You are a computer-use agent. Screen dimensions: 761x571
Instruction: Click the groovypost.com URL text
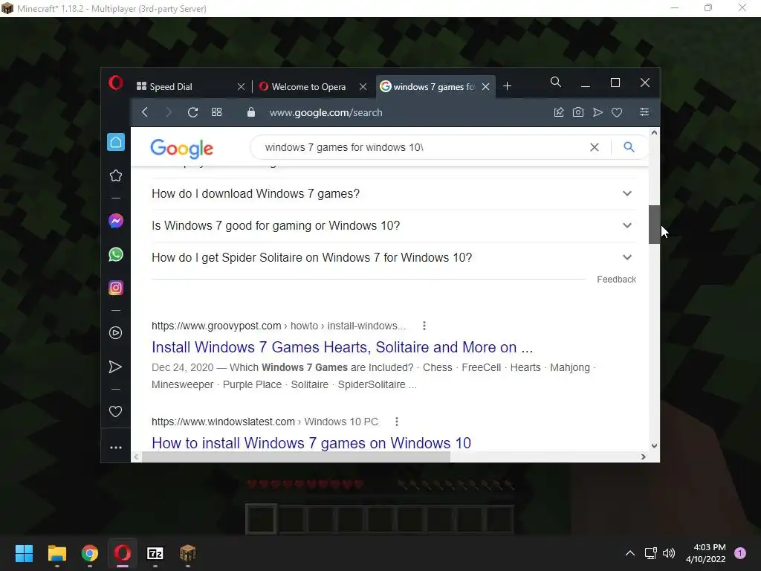click(x=216, y=326)
